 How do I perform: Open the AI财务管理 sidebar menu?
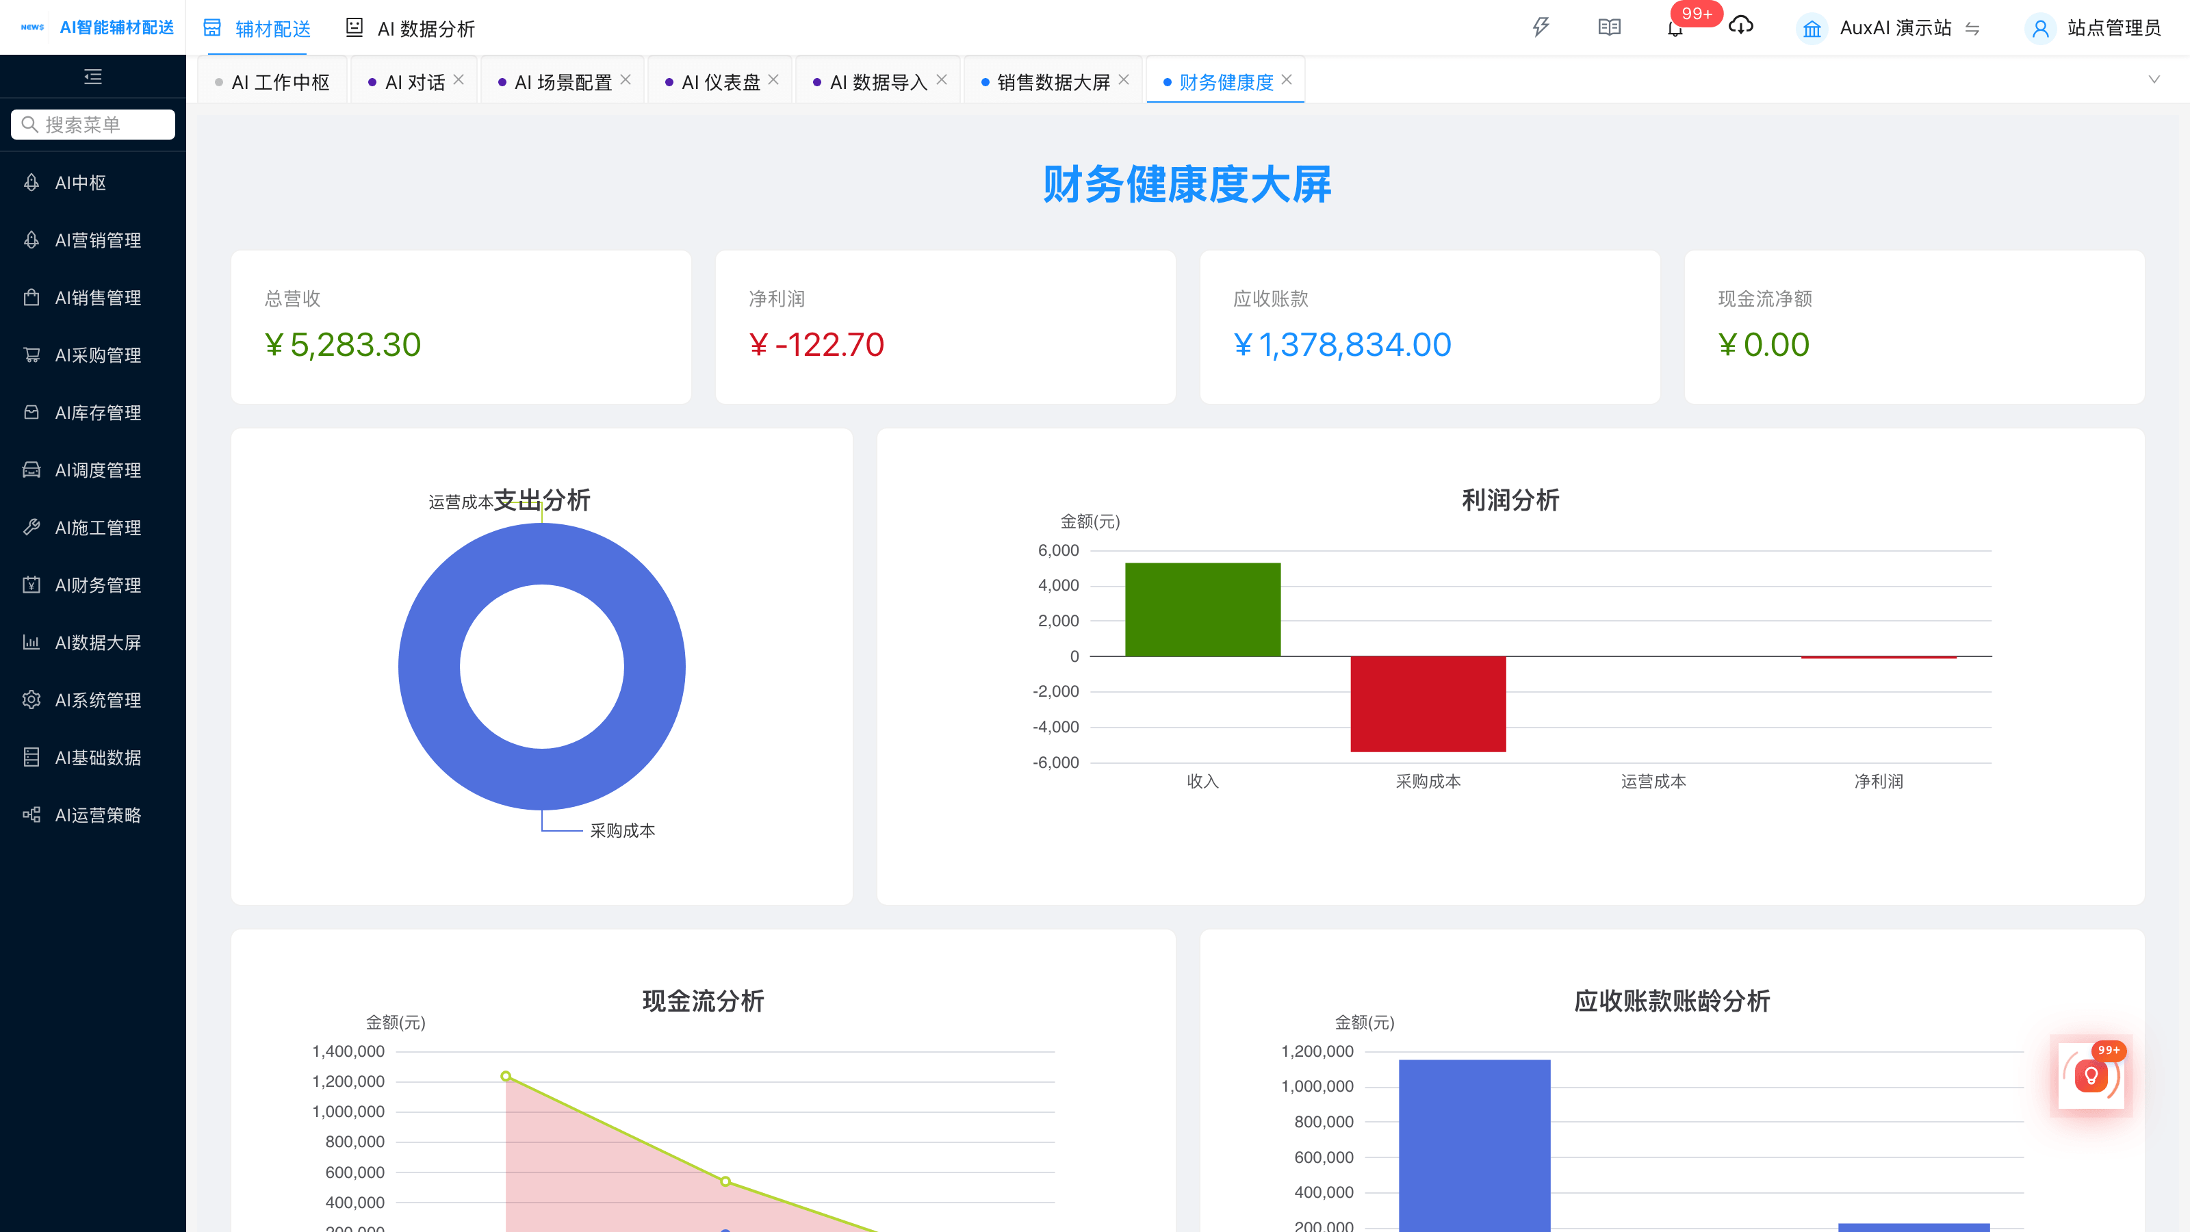tap(92, 585)
